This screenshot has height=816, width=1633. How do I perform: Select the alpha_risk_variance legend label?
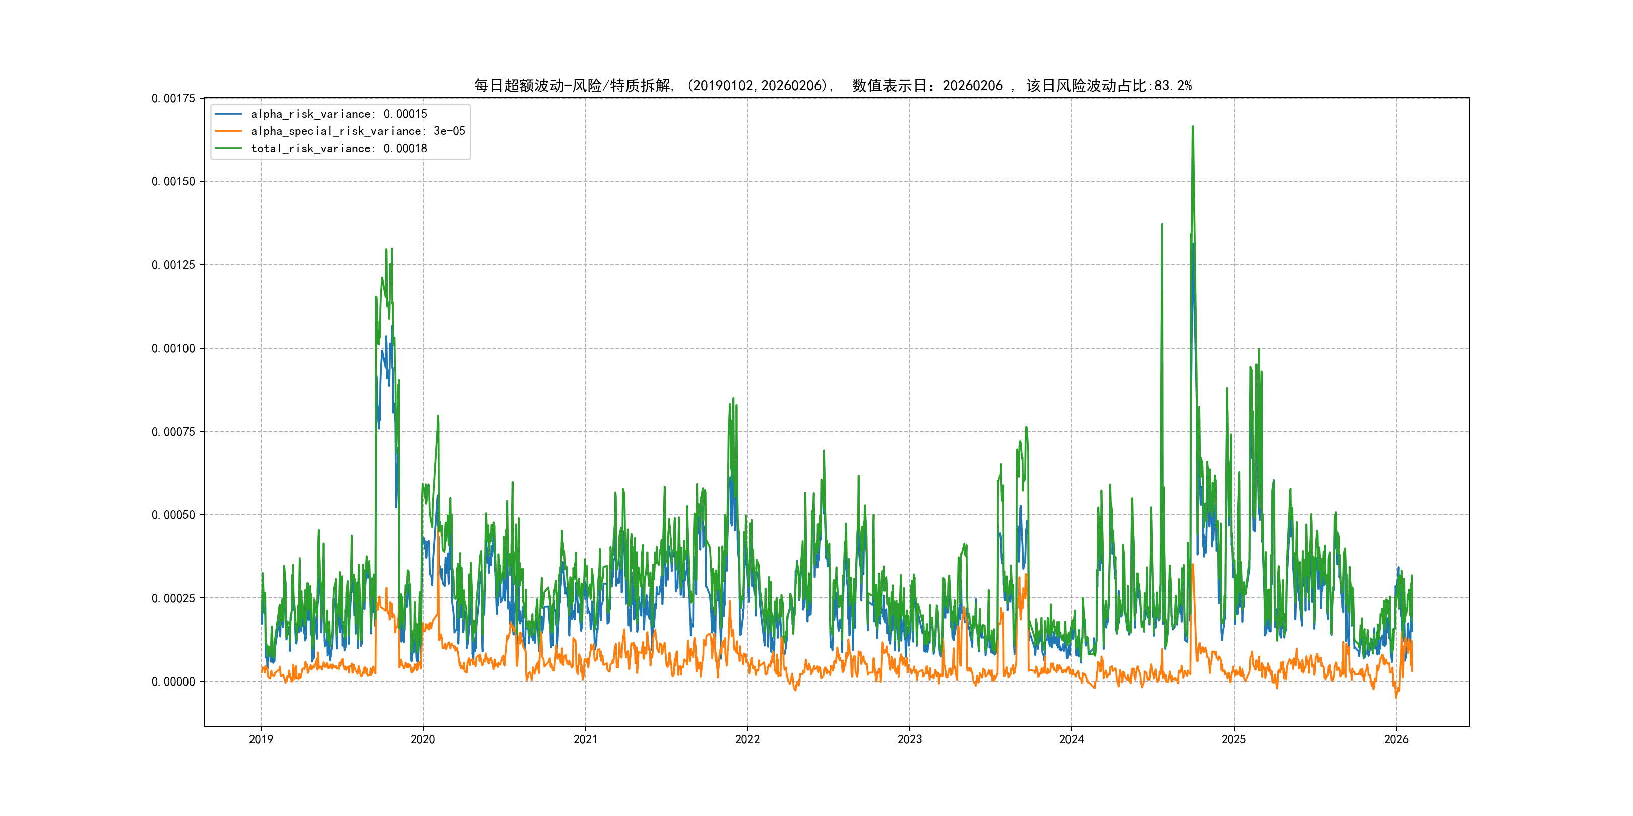(x=339, y=114)
